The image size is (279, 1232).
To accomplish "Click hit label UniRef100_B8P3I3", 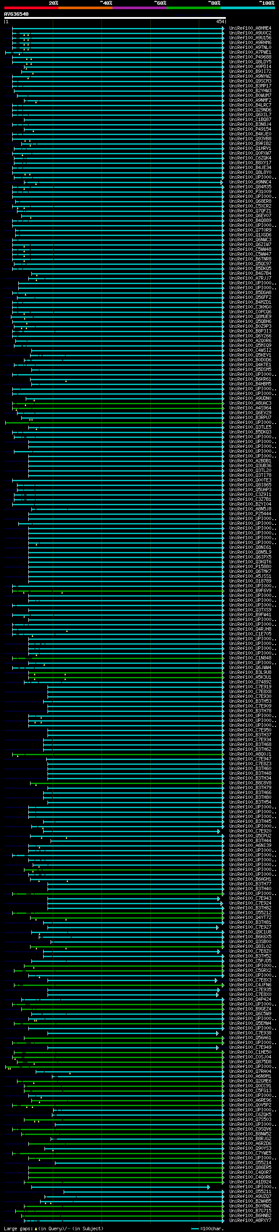I will 250,331.
